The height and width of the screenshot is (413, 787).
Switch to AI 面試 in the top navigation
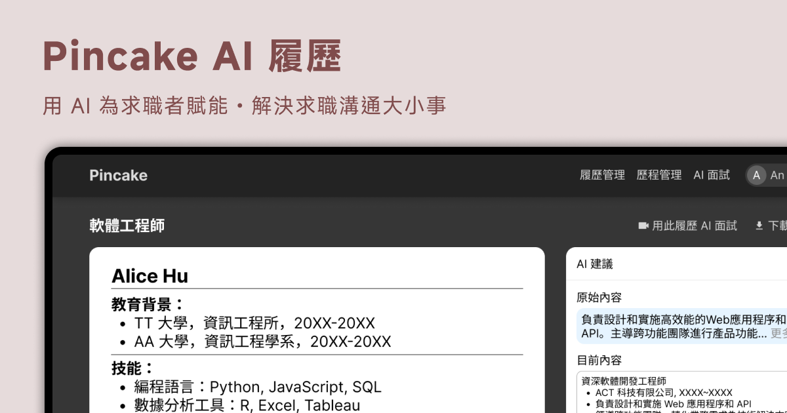[712, 175]
